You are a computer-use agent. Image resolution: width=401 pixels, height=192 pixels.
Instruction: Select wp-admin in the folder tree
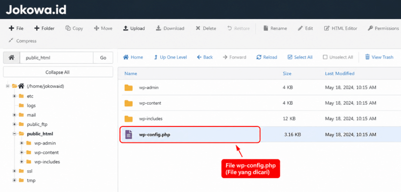(x=45, y=143)
